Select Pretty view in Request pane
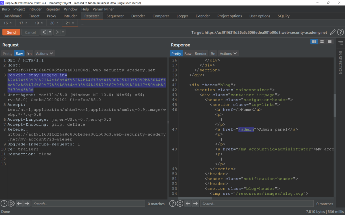Image resolution: width=345 pixels, height=215 pixels. point(8,54)
